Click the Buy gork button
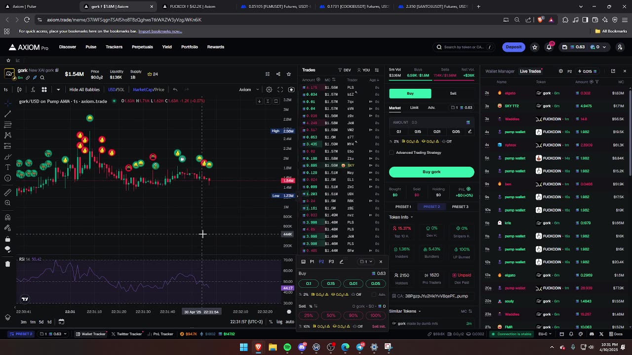632x355 pixels. tap(432, 172)
